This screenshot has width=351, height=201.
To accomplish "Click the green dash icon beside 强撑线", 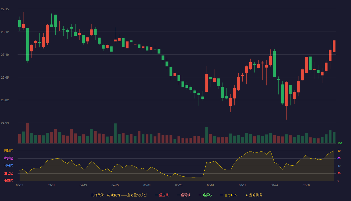I will 200,195.
